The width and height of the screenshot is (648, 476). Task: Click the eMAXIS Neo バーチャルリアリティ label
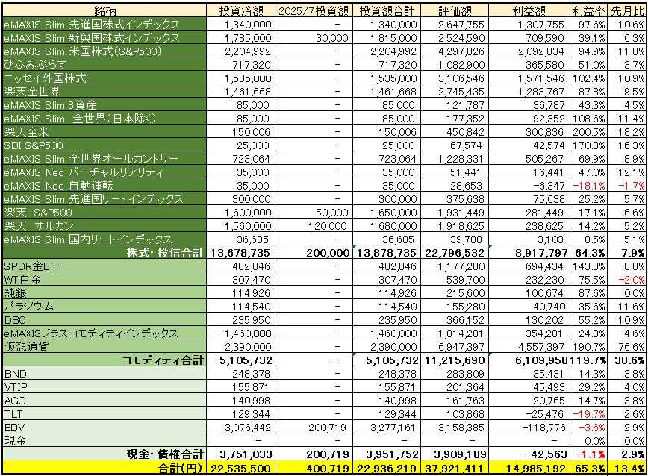105,172
